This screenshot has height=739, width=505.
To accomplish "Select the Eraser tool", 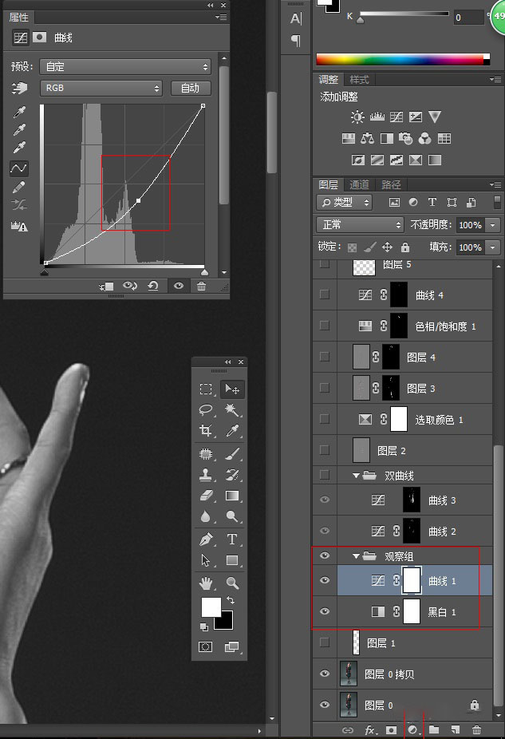I will [205, 496].
